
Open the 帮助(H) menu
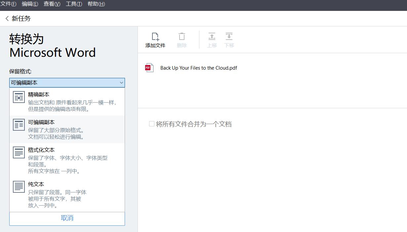[96, 4]
